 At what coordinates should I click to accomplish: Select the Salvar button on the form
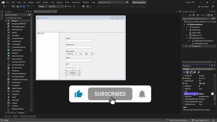[x=73, y=73]
